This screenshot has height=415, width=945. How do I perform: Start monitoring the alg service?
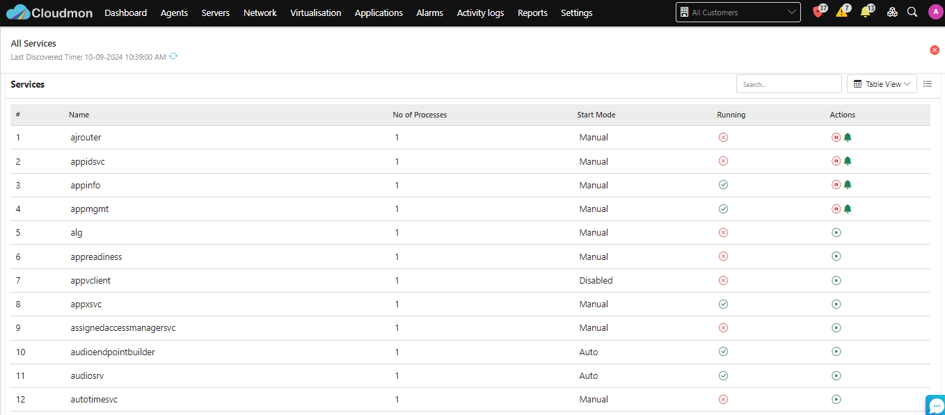(x=836, y=232)
